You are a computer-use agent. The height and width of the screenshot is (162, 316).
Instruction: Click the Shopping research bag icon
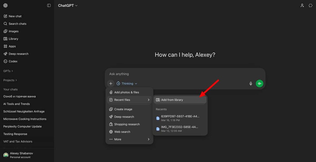click(111, 124)
